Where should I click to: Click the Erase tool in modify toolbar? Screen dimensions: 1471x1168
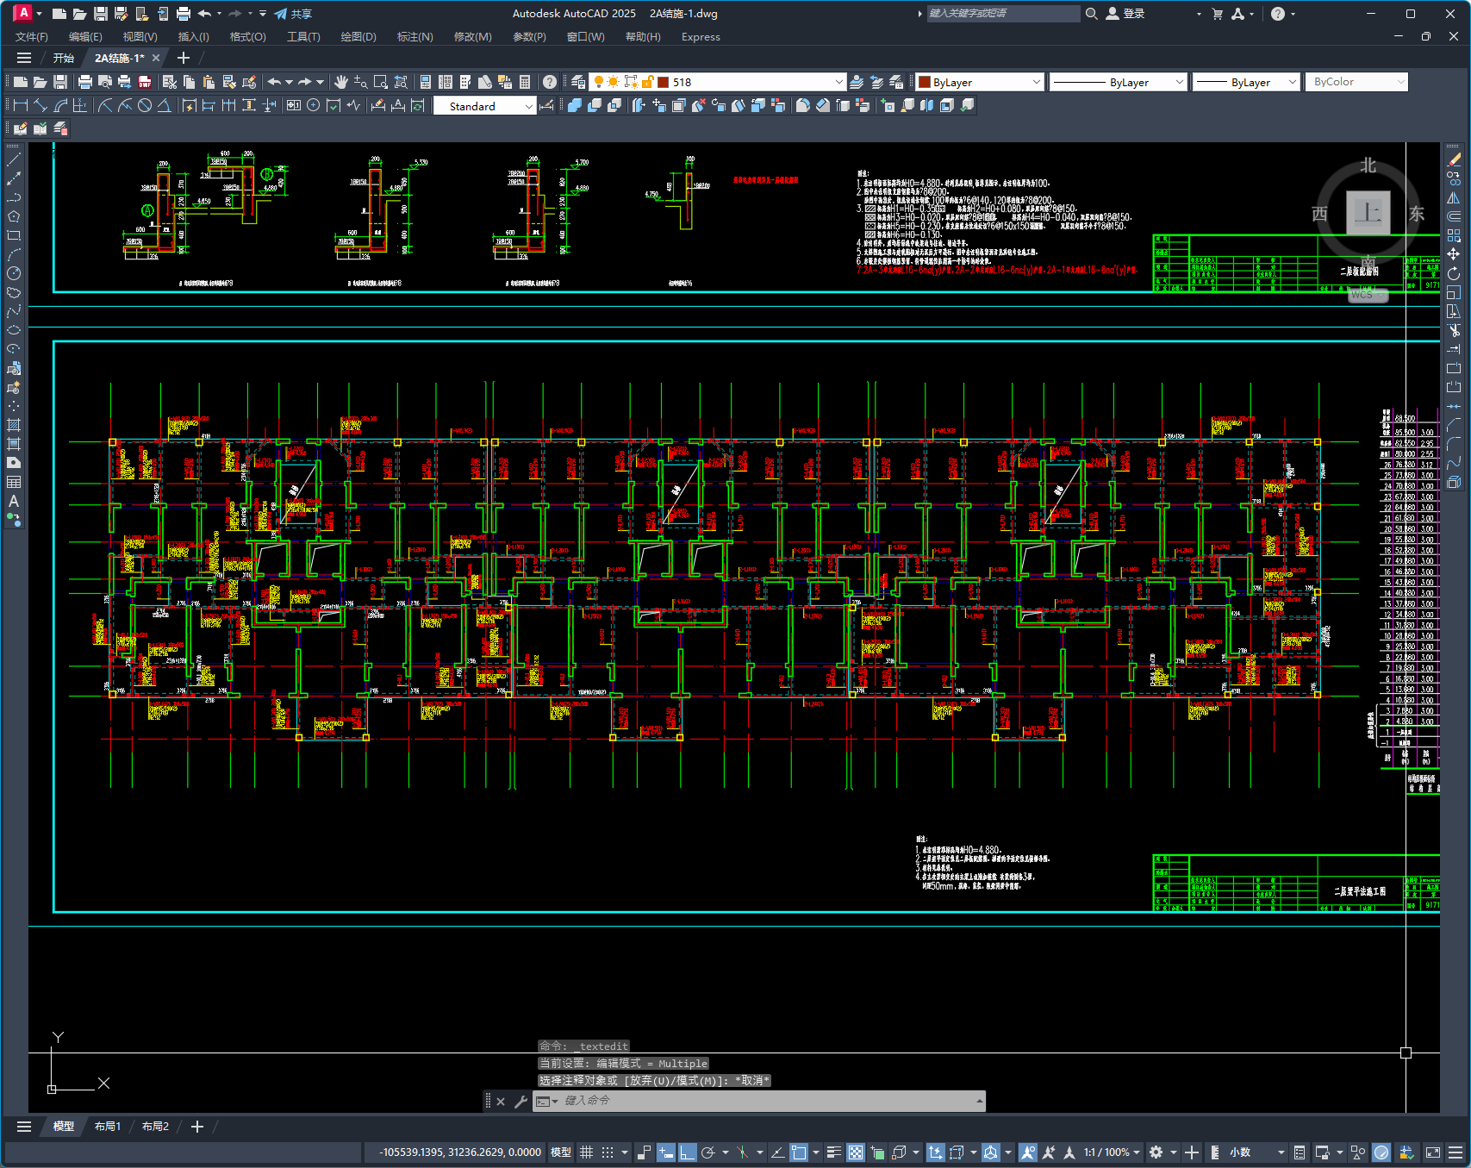1454,159
